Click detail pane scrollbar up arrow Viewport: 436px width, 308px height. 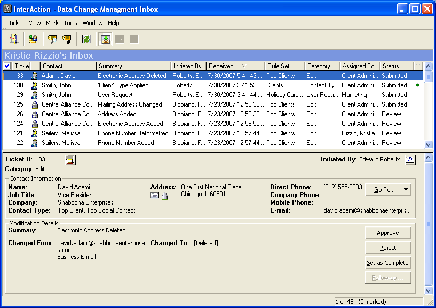point(428,158)
